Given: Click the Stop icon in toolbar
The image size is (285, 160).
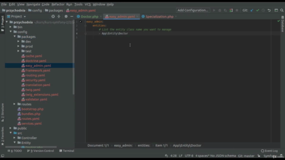Looking at the screenshot, I should coord(237,10).
